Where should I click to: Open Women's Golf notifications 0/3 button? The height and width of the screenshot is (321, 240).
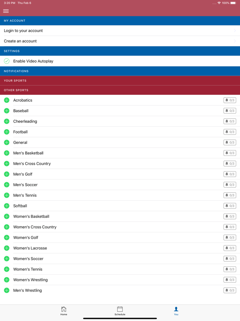click(x=230, y=237)
